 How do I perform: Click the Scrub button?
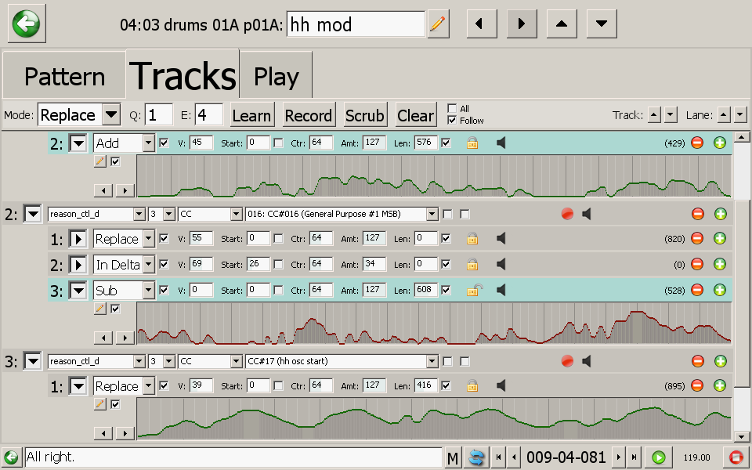pos(364,115)
